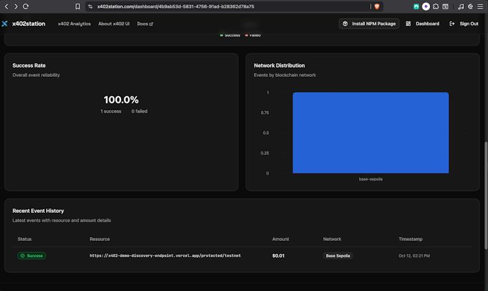Open the external Docs link
This screenshot has height=291, width=488.
(145, 23)
